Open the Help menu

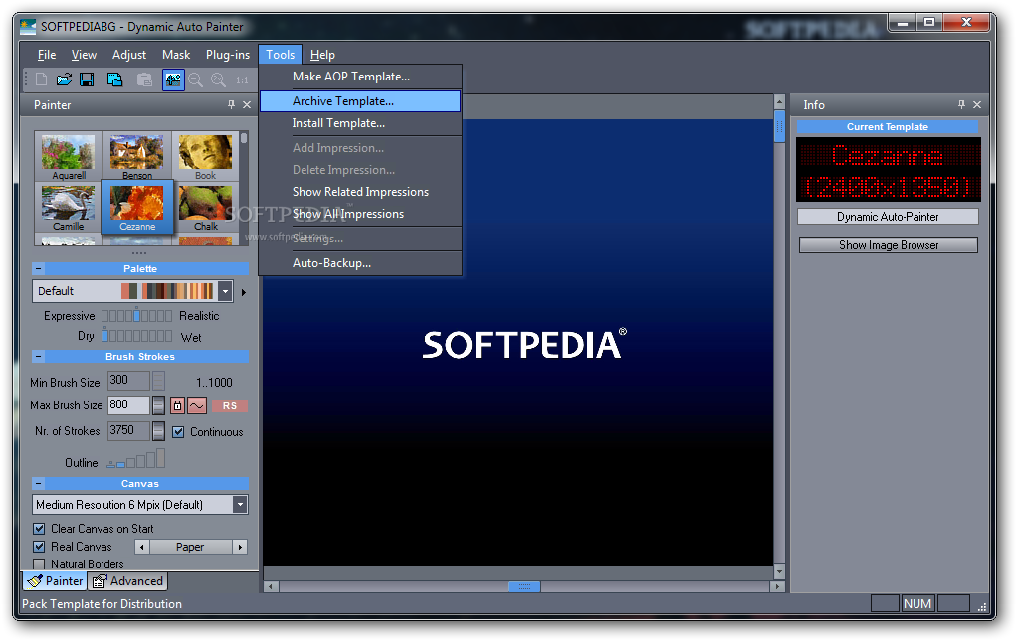click(x=322, y=55)
